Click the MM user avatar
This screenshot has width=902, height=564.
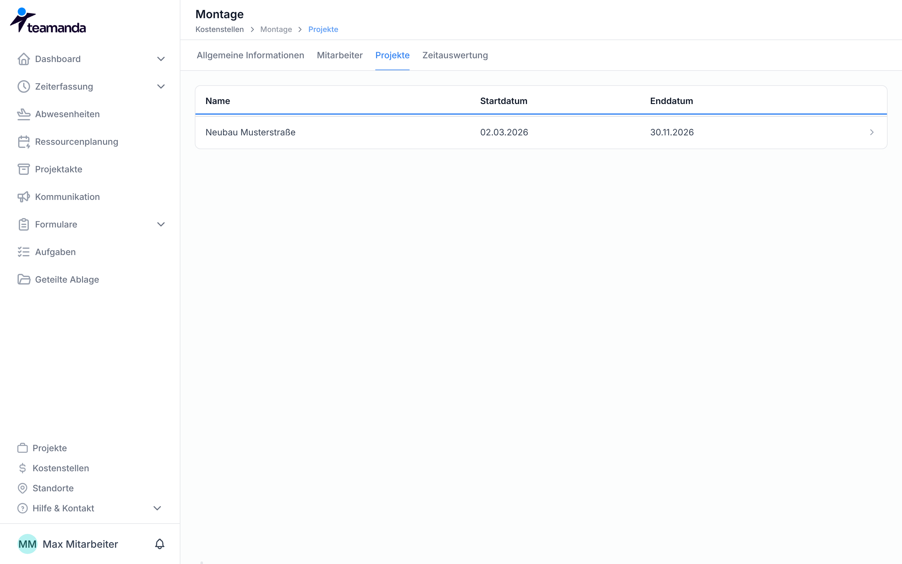pos(28,544)
